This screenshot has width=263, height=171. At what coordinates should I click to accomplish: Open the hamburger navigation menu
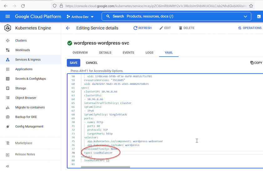point(8,16)
